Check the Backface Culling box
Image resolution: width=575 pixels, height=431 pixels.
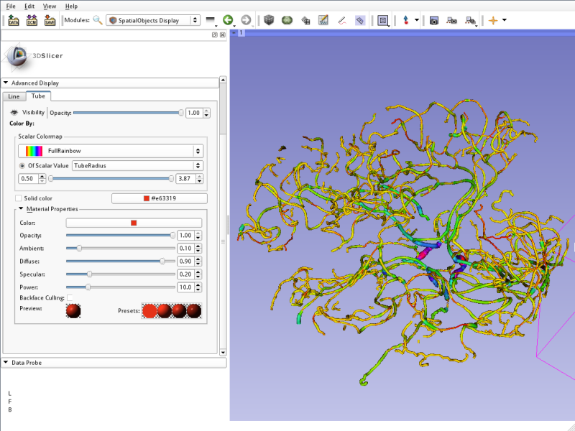click(70, 297)
